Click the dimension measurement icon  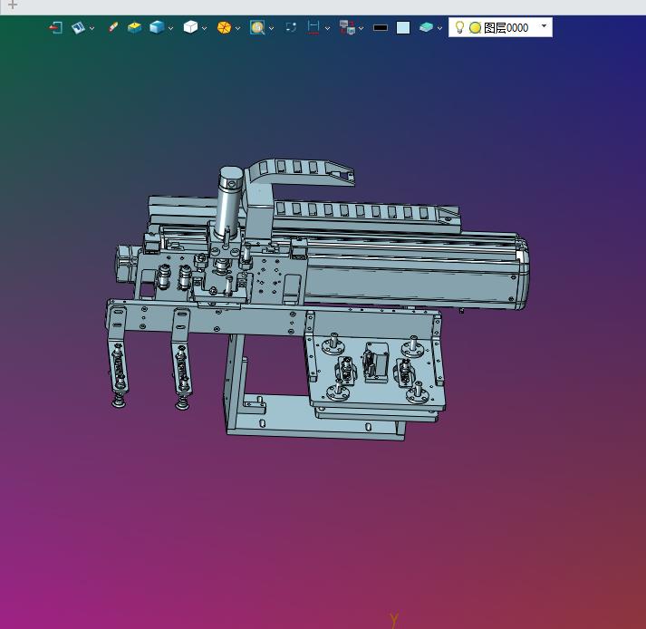313,27
